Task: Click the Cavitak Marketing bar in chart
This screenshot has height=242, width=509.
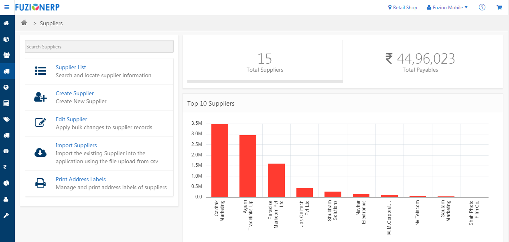Action: point(220,160)
